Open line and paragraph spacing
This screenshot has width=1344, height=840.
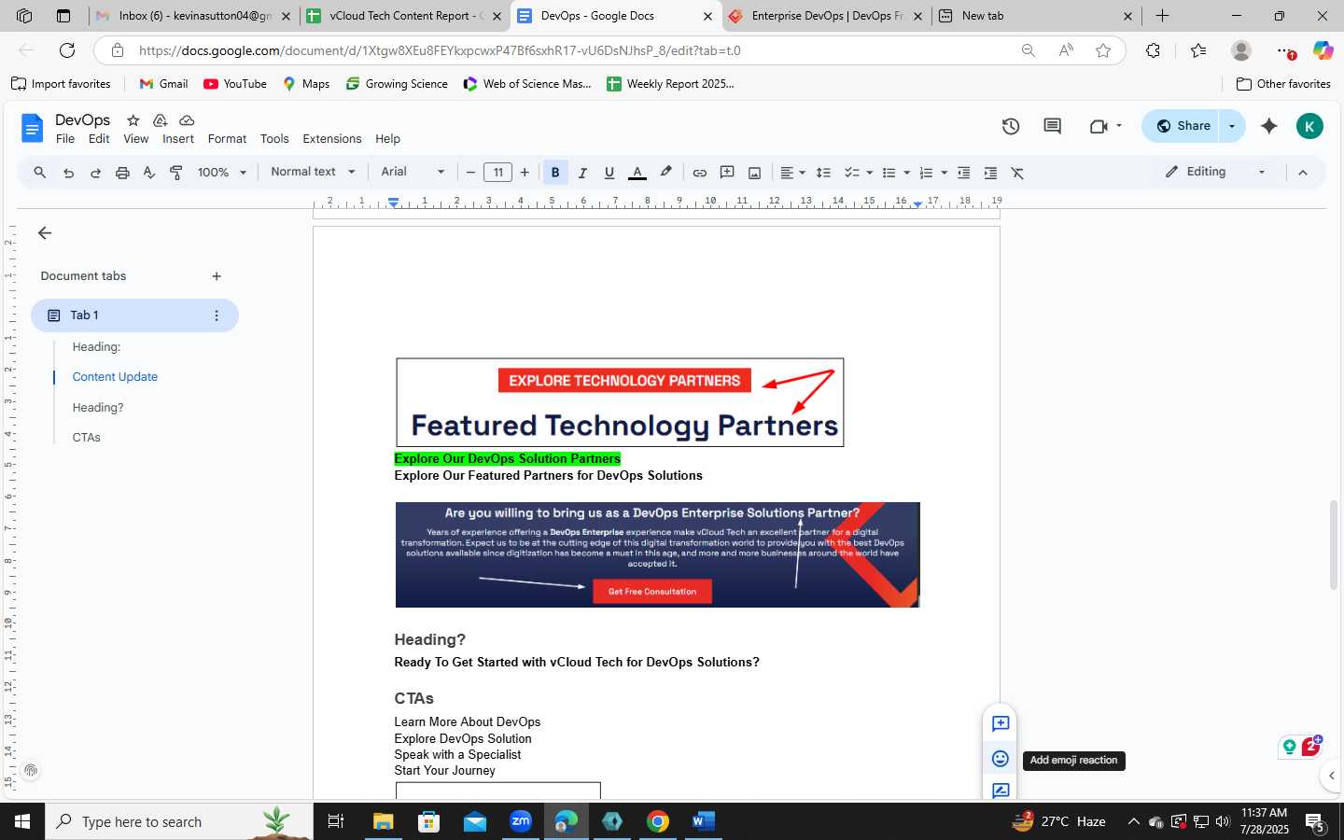pyautogui.click(x=823, y=173)
